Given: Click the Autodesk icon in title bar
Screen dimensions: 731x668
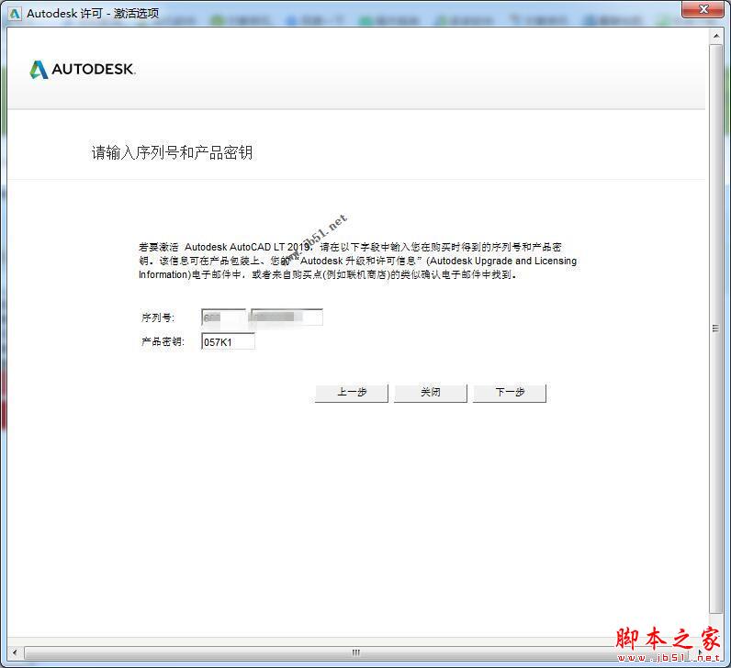Looking at the screenshot, I should point(14,13).
